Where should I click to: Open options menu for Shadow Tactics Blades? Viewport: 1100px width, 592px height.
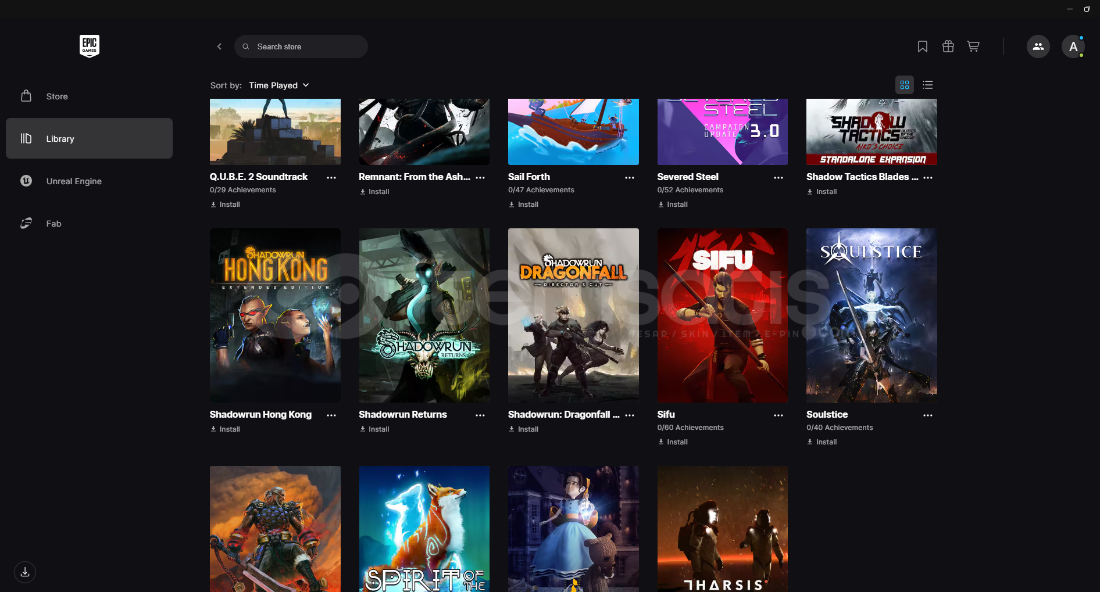coord(928,178)
